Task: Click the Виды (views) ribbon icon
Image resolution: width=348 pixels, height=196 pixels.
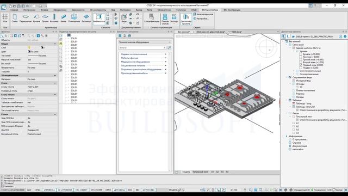Action: point(124,18)
